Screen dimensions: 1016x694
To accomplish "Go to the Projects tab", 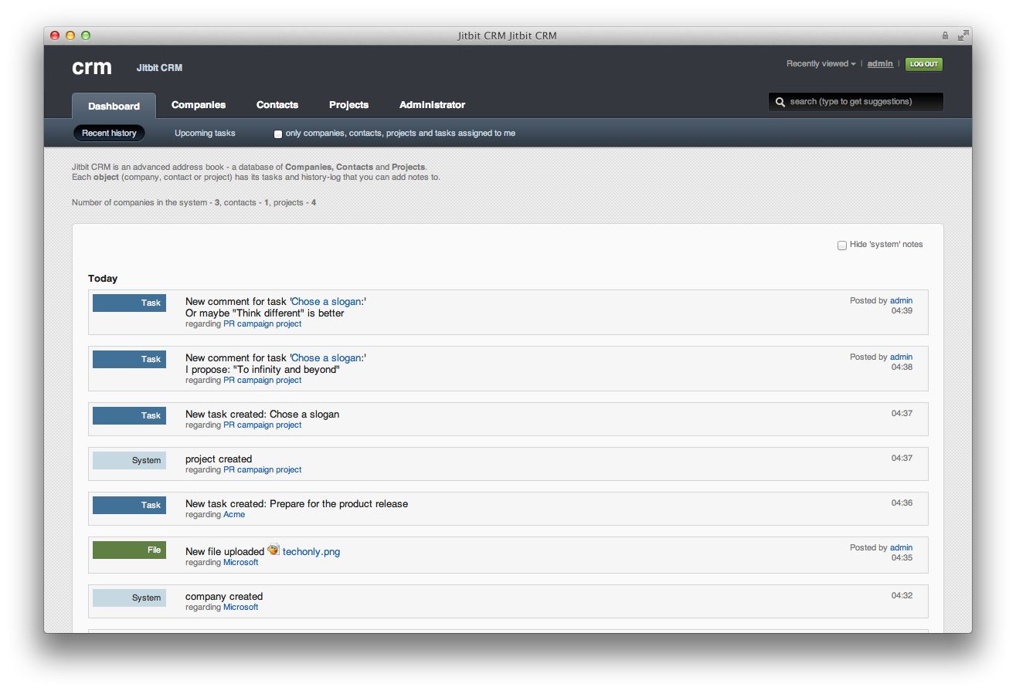I will click(348, 105).
